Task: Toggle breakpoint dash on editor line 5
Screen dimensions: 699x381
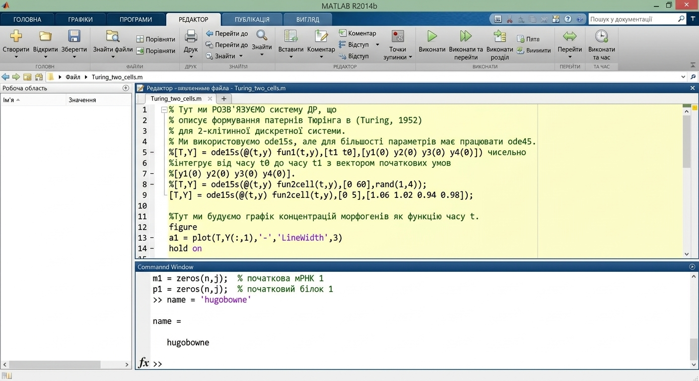Action: 152,152
